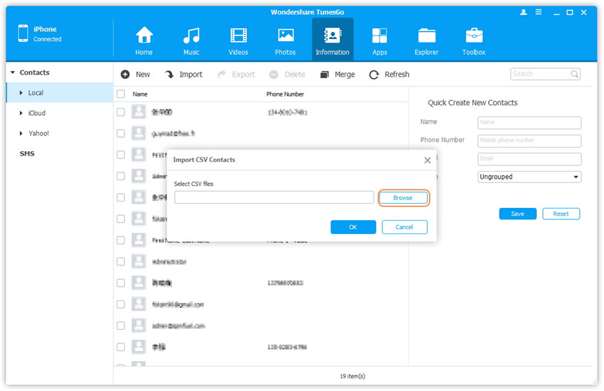Image resolution: width=604 pixels, height=391 pixels.
Task: Expand the Yahoo! contacts account
Action: coord(22,133)
